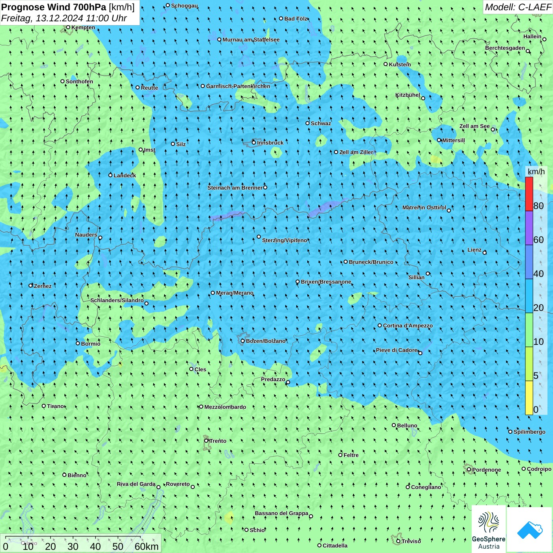Click the Schwaz city marker

[x=308, y=123]
